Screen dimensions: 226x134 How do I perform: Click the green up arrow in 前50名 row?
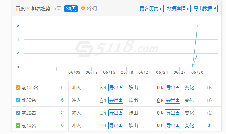pos(105,100)
